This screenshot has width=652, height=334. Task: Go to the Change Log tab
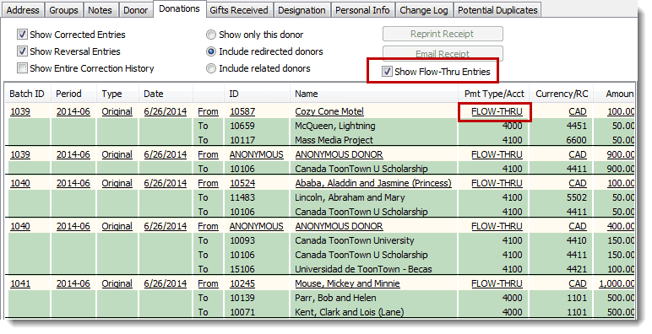pyautogui.click(x=424, y=10)
